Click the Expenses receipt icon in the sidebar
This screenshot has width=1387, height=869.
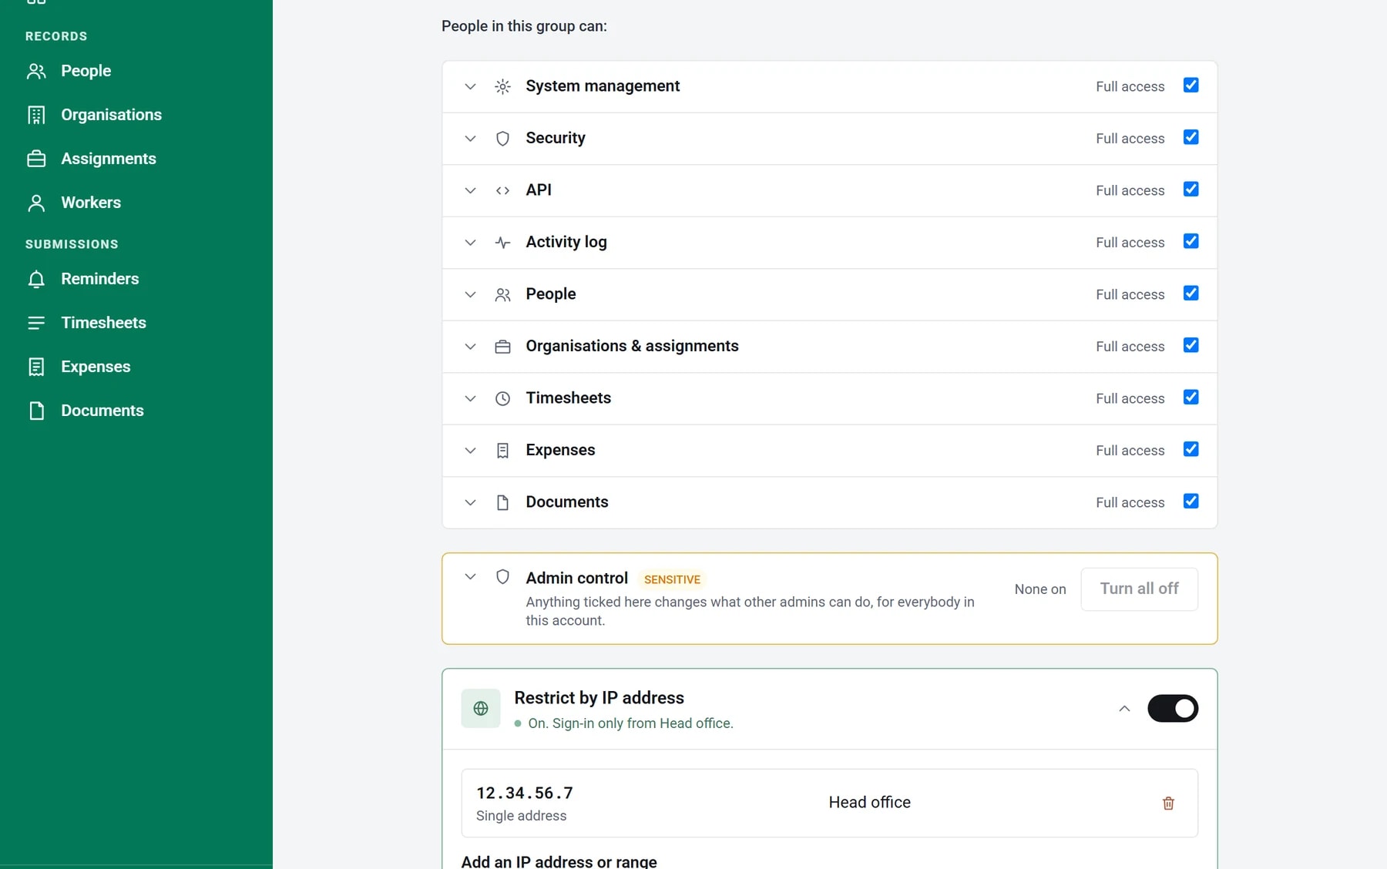pos(36,367)
